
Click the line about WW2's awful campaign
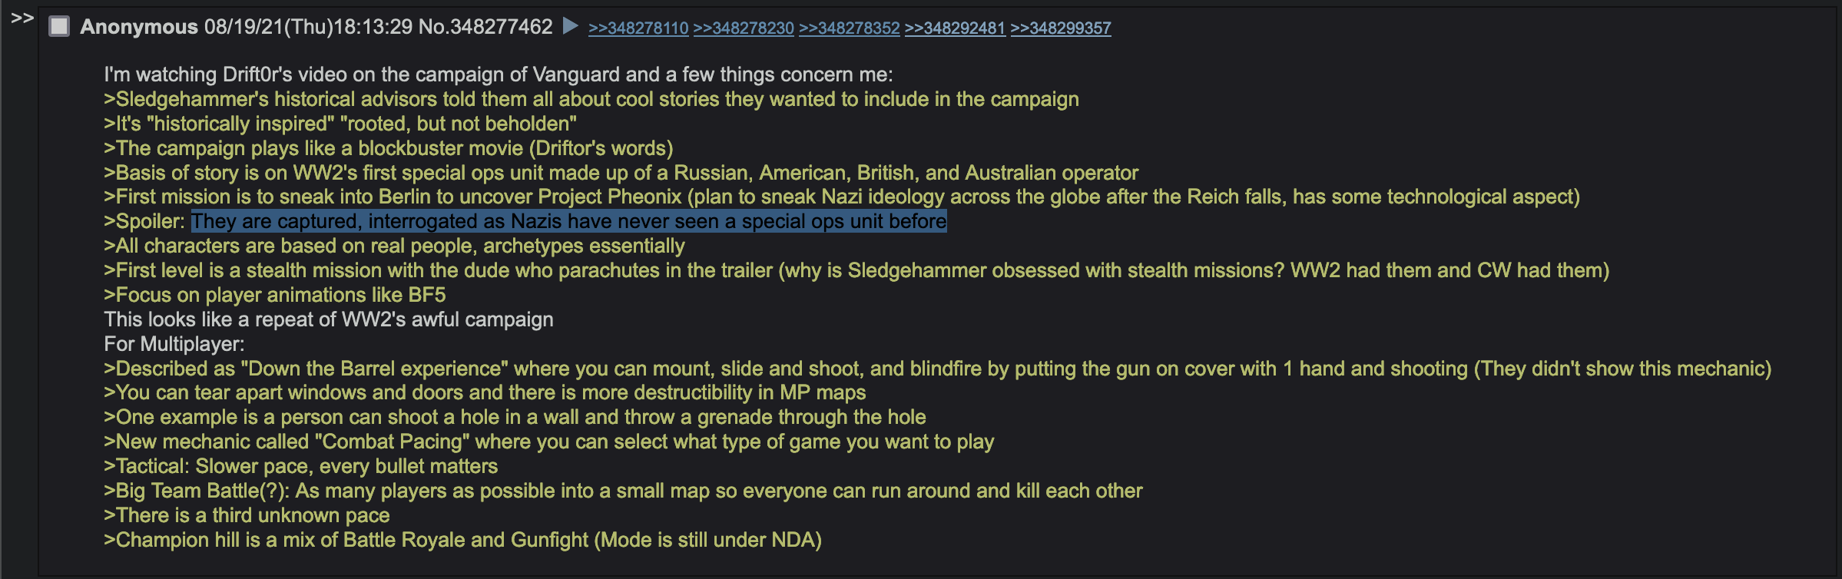point(329,319)
